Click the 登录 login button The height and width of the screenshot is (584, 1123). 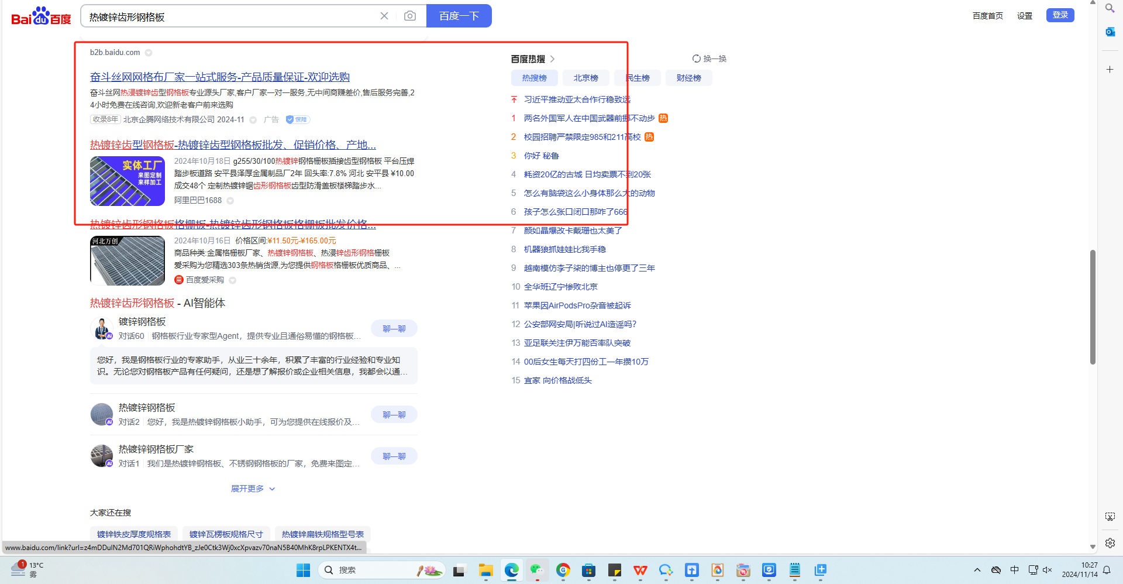pos(1060,15)
